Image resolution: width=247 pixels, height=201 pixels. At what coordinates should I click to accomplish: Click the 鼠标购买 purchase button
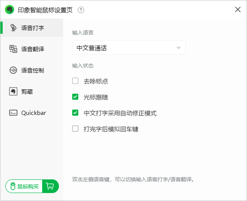tap(32, 186)
